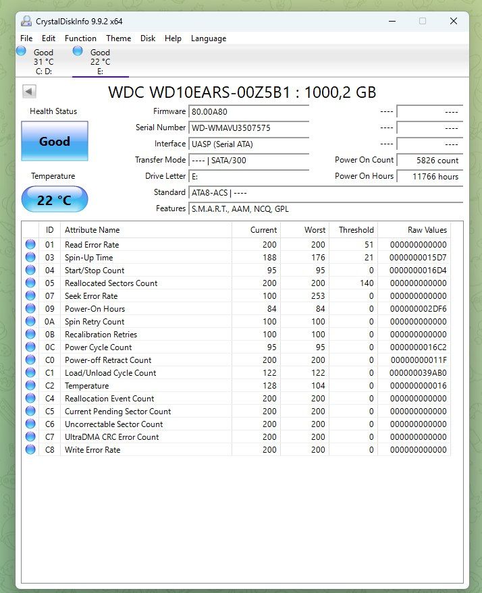
Task: Click the Standard field ATA8-ACS
Action: [325, 193]
